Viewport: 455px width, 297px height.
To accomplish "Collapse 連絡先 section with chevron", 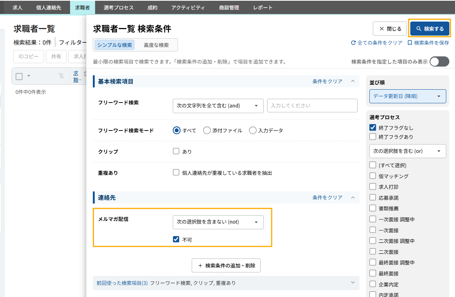I will coord(353,197).
